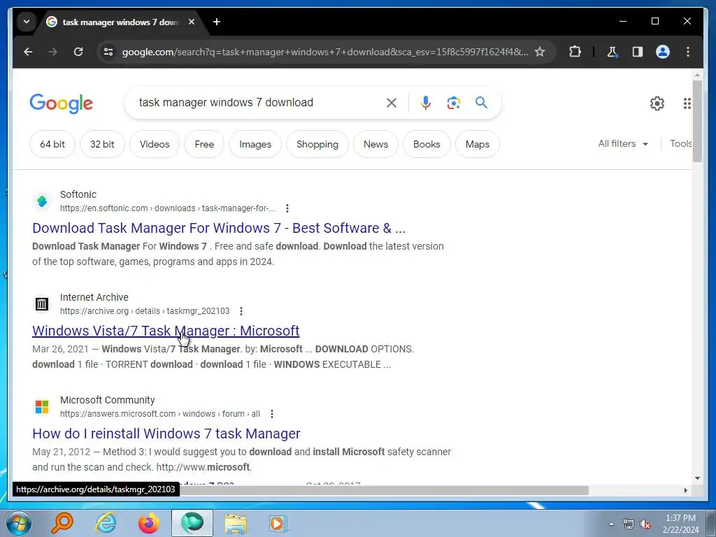Open Windows Explorer folder in taskbar
Viewport: 716px width, 537px height.
tap(235, 523)
